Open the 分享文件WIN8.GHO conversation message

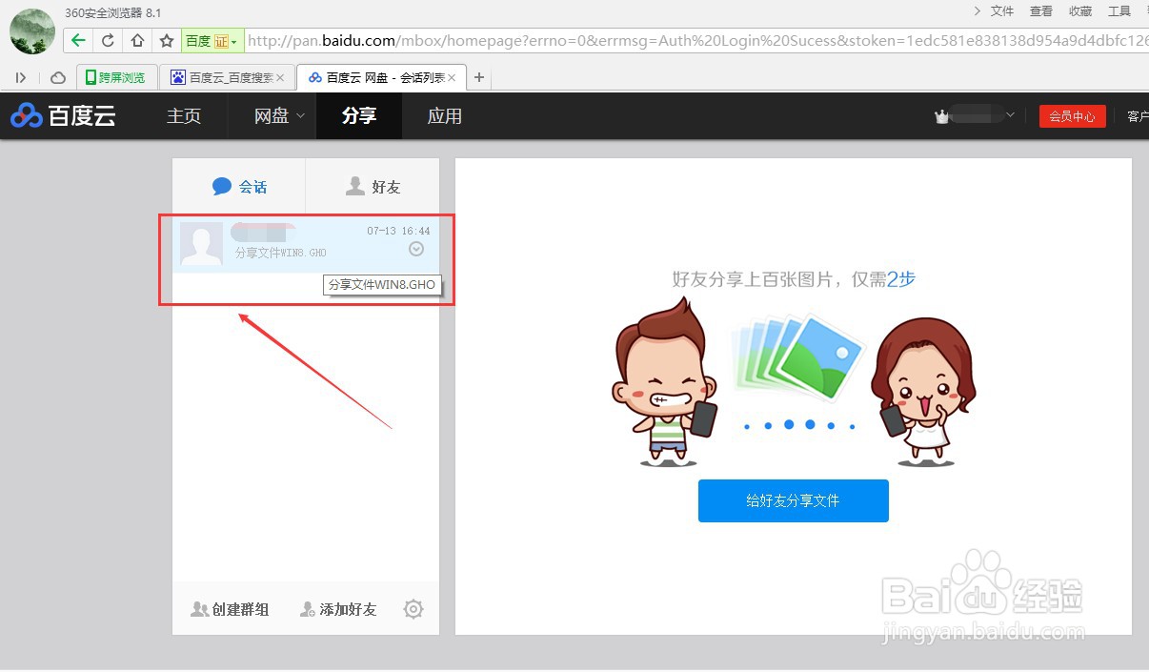281,253
